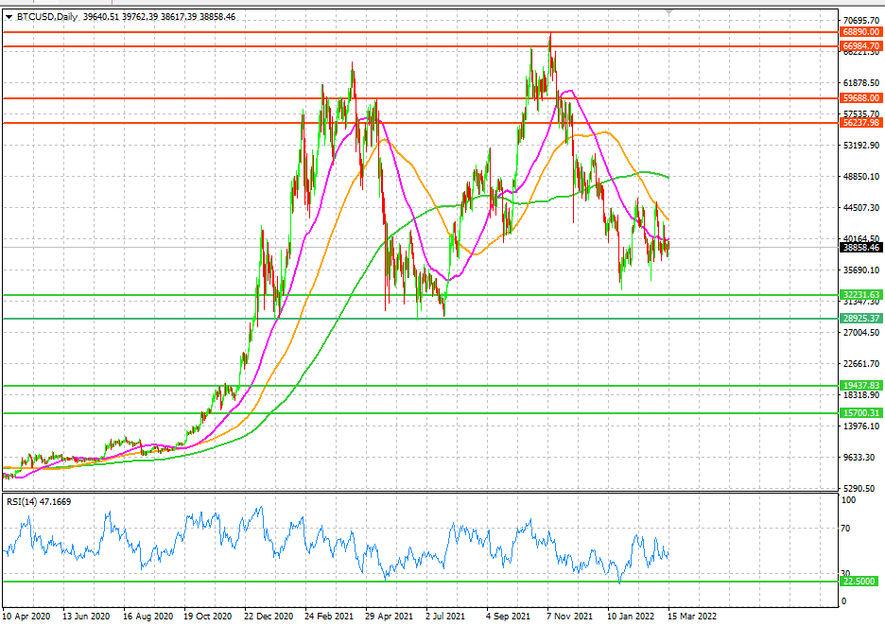Image resolution: width=885 pixels, height=626 pixels.
Task: Click the 61878.50 price axis value
Action: pyautogui.click(x=861, y=83)
